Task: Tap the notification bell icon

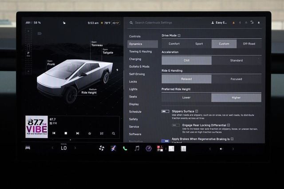Action: coord(259,23)
